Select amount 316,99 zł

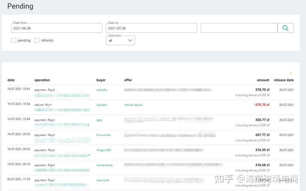(262, 150)
